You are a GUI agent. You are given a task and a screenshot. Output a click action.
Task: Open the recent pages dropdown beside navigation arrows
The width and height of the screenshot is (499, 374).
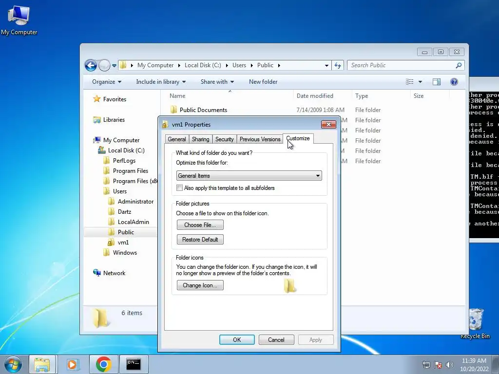pos(114,66)
